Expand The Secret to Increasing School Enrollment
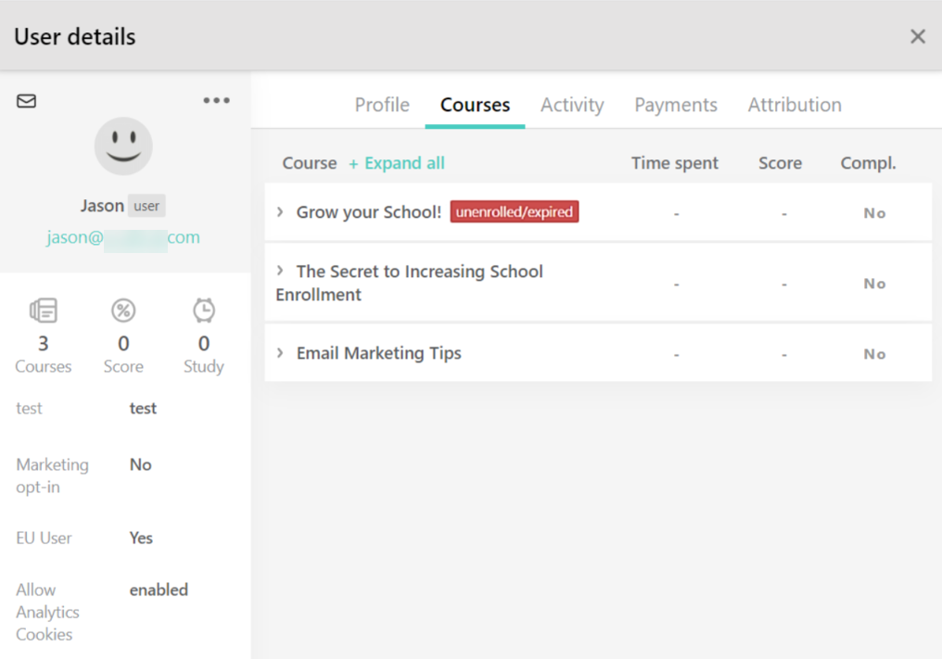This screenshot has height=659, width=942. tap(281, 272)
